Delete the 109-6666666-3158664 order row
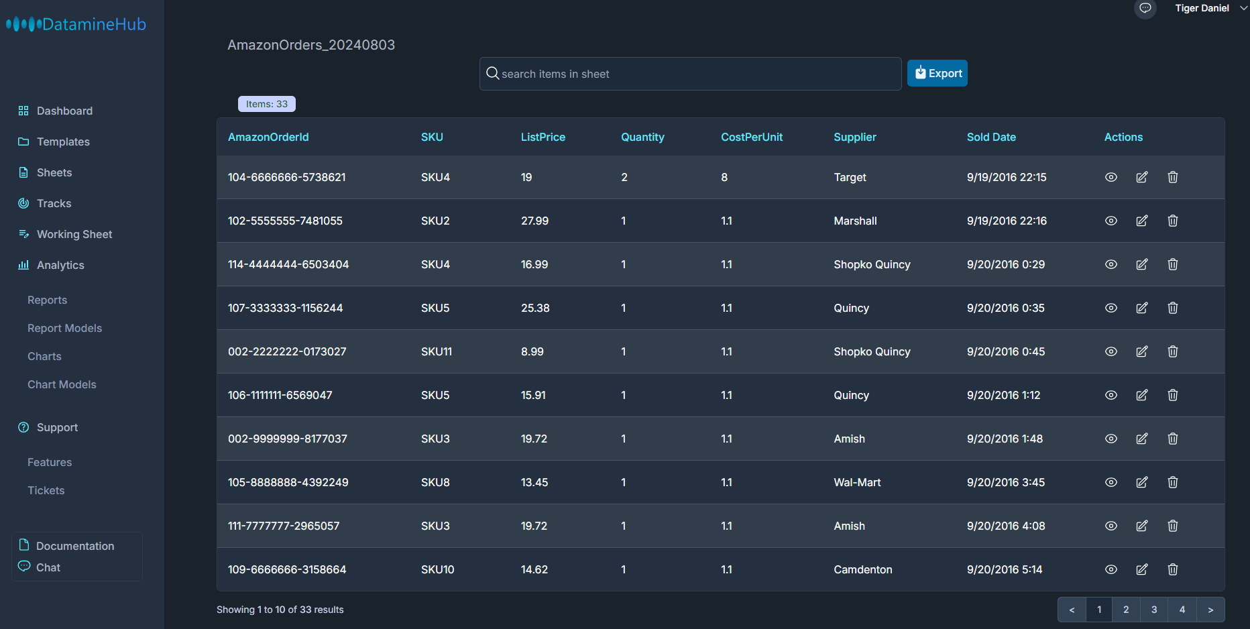The width and height of the screenshot is (1250, 629). [x=1173, y=569]
